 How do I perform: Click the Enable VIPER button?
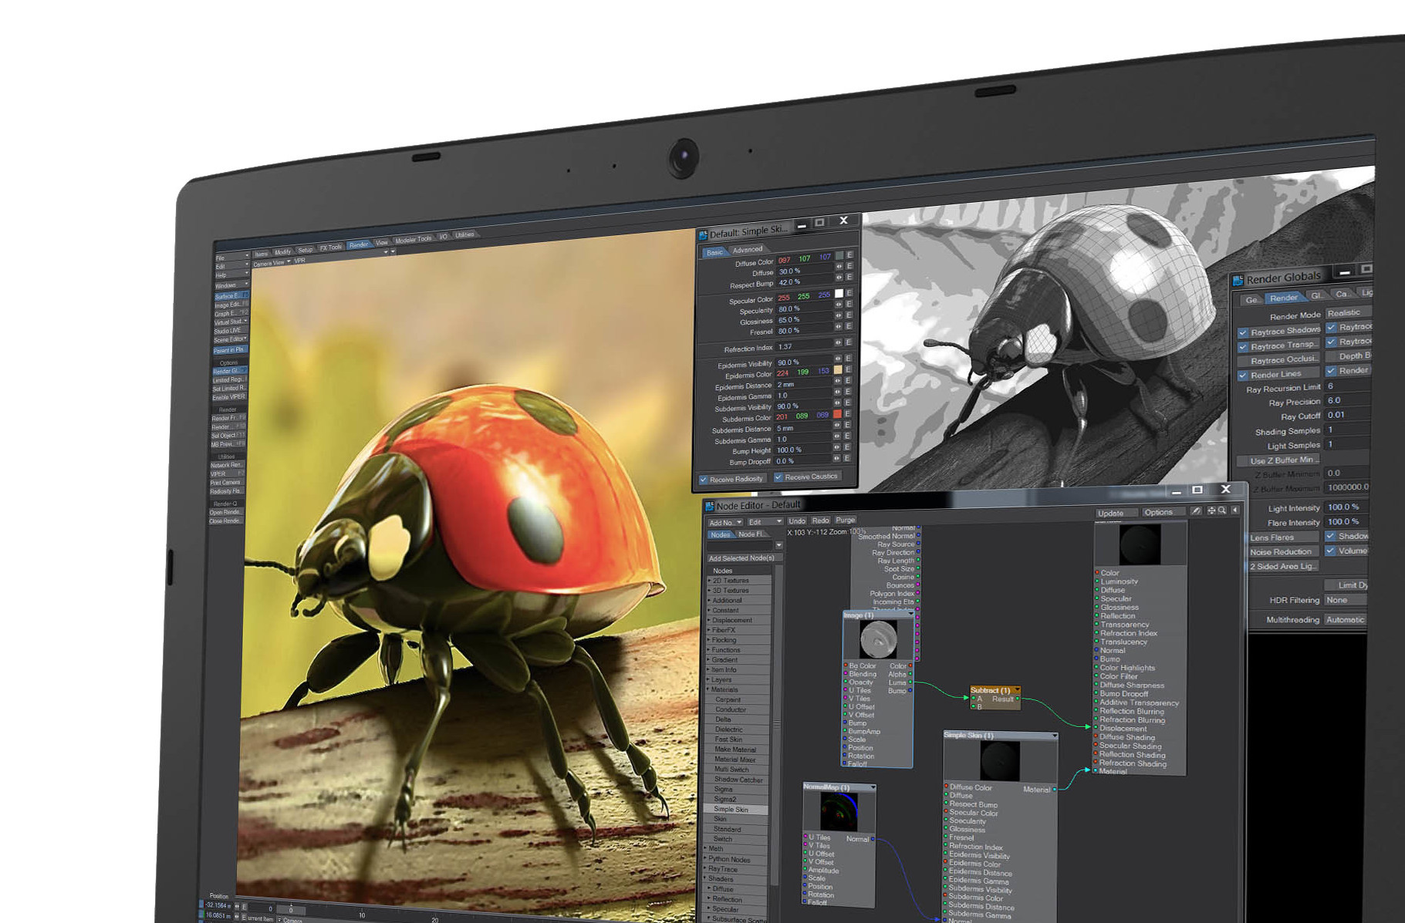click(x=230, y=396)
